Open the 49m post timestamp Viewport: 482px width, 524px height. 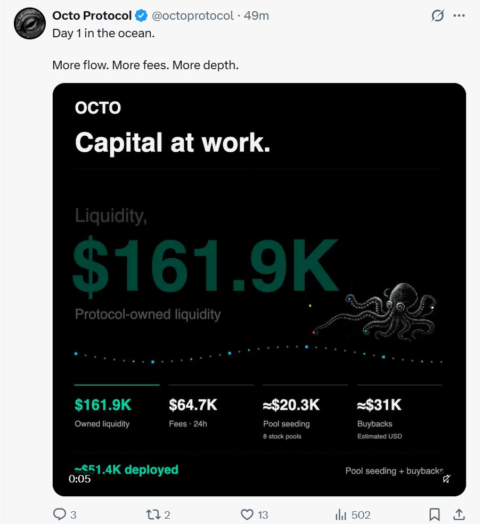tap(256, 15)
